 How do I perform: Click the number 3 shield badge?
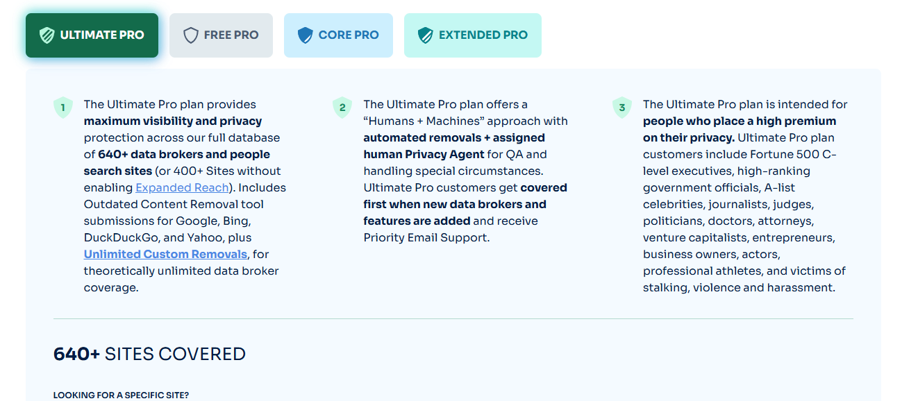coord(622,108)
